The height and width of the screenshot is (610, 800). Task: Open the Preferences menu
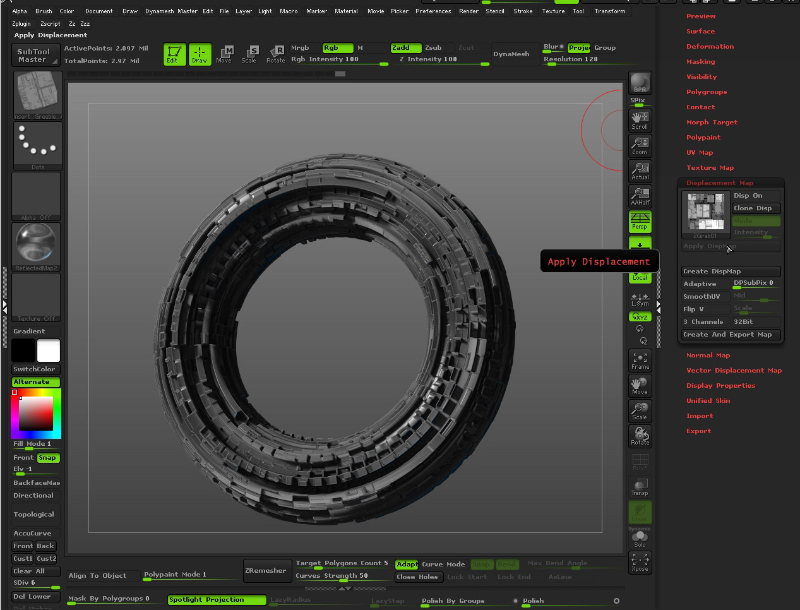click(x=433, y=11)
